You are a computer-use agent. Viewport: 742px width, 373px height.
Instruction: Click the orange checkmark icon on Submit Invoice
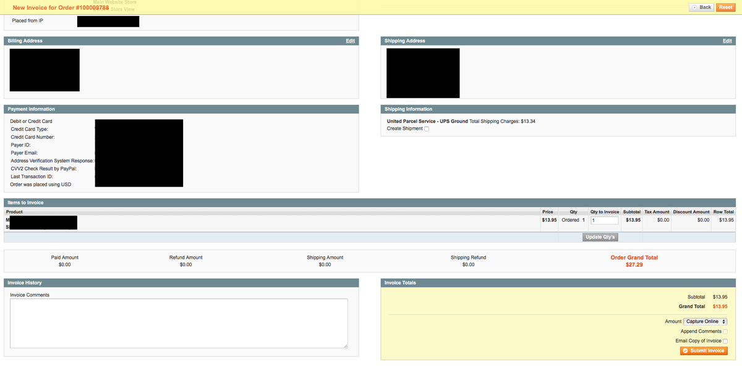click(684, 350)
